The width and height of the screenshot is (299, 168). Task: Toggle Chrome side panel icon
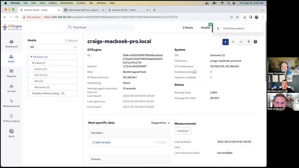(x=250, y=17)
